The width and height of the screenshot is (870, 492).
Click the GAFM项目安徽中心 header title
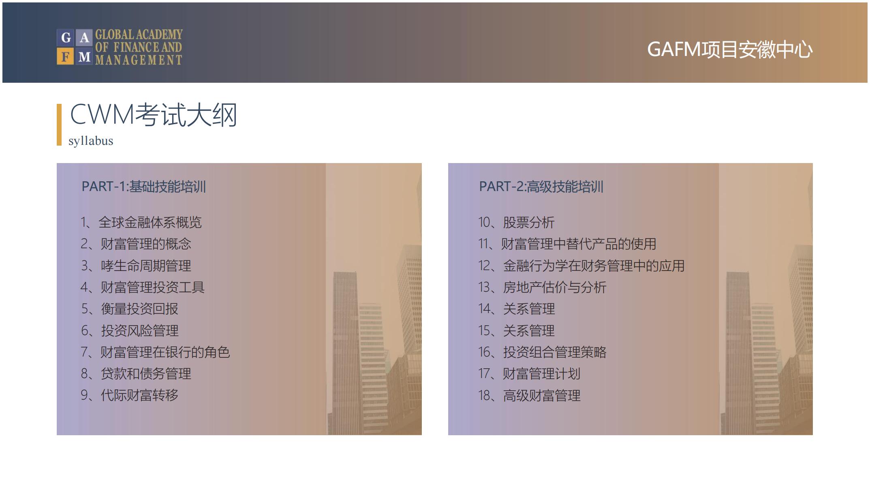(729, 49)
